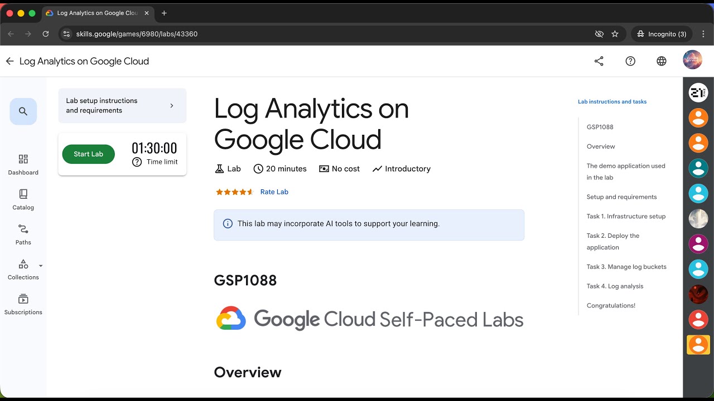The width and height of the screenshot is (714, 401).
Task: Open the user profile avatar
Action: coord(693,60)
